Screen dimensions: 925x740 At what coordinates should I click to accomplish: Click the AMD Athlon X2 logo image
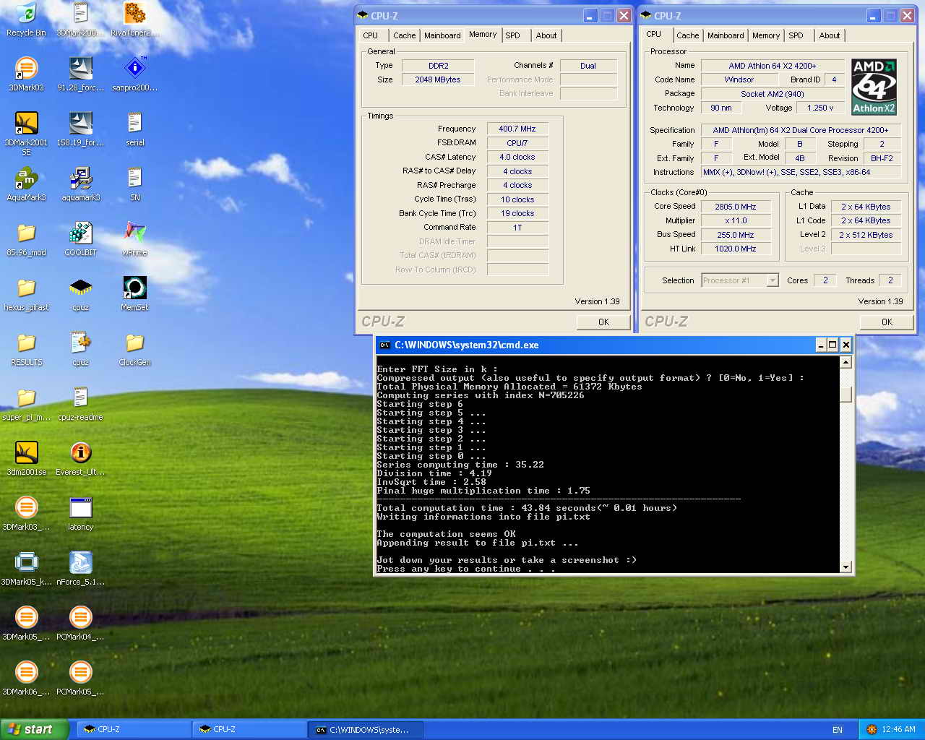point(874,87)
